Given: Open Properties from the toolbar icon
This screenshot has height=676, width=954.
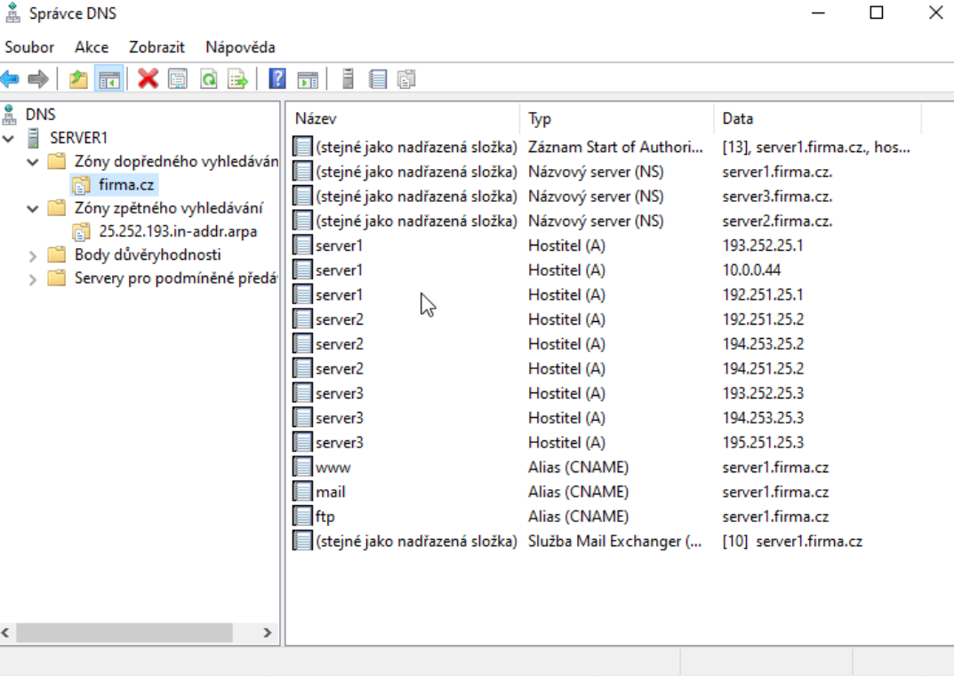Looking at the screenshot, I should point(178,79).
